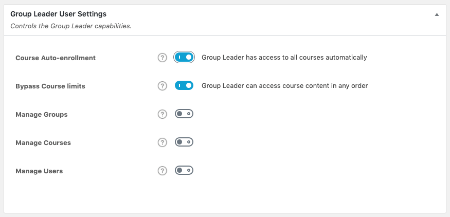Viewport: 450px width, 217px height.
Task: Switch on Manage Courses toggle
Action: tap(184, 142)
